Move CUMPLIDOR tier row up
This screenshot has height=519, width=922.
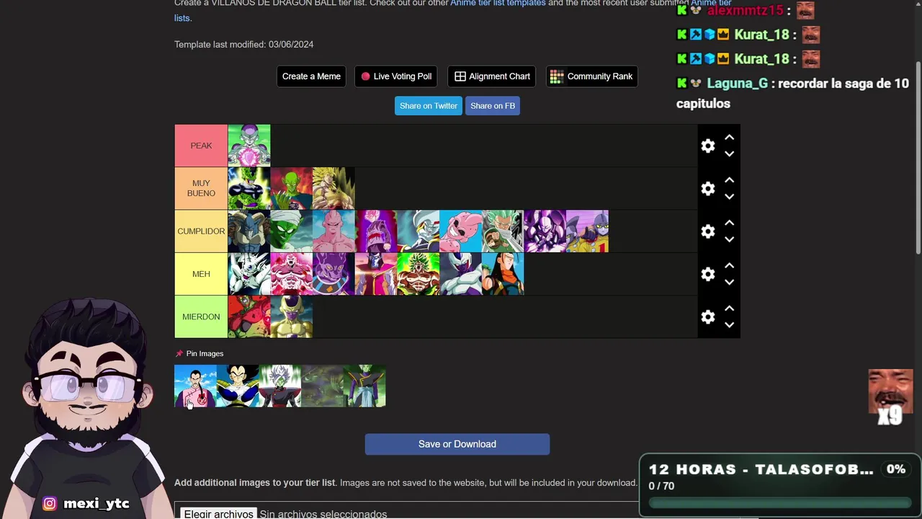point(729,223)
